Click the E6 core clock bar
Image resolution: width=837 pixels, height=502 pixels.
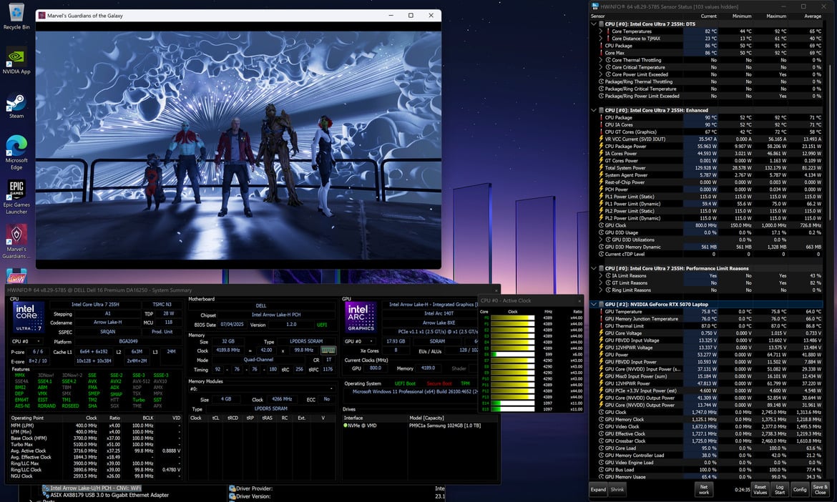(512, 354)
